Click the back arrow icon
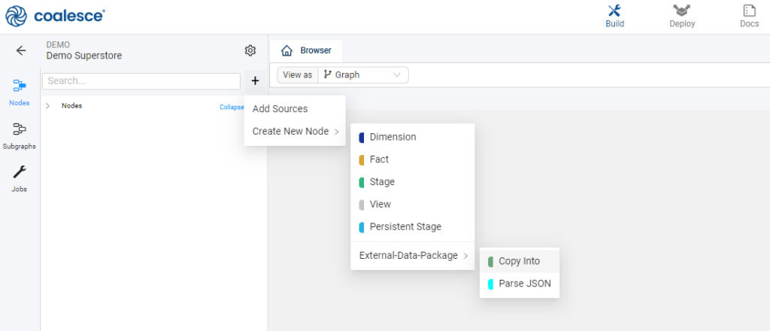Viewport: 770px width, 331px height. pos(21,50)
